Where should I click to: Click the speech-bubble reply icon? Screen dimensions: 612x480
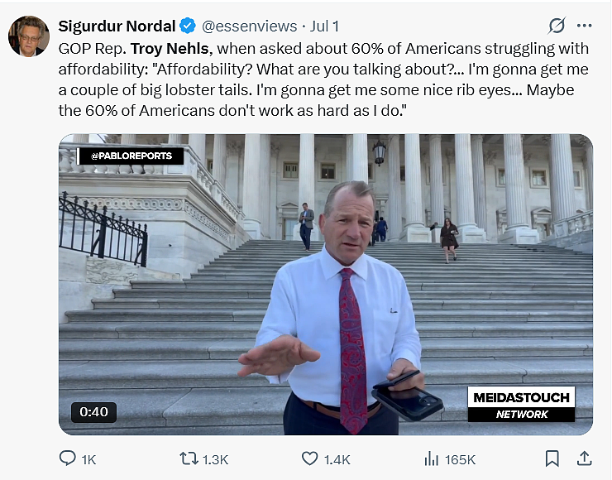click(68, 458)
